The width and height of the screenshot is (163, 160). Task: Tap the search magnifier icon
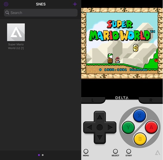point(7,12)
